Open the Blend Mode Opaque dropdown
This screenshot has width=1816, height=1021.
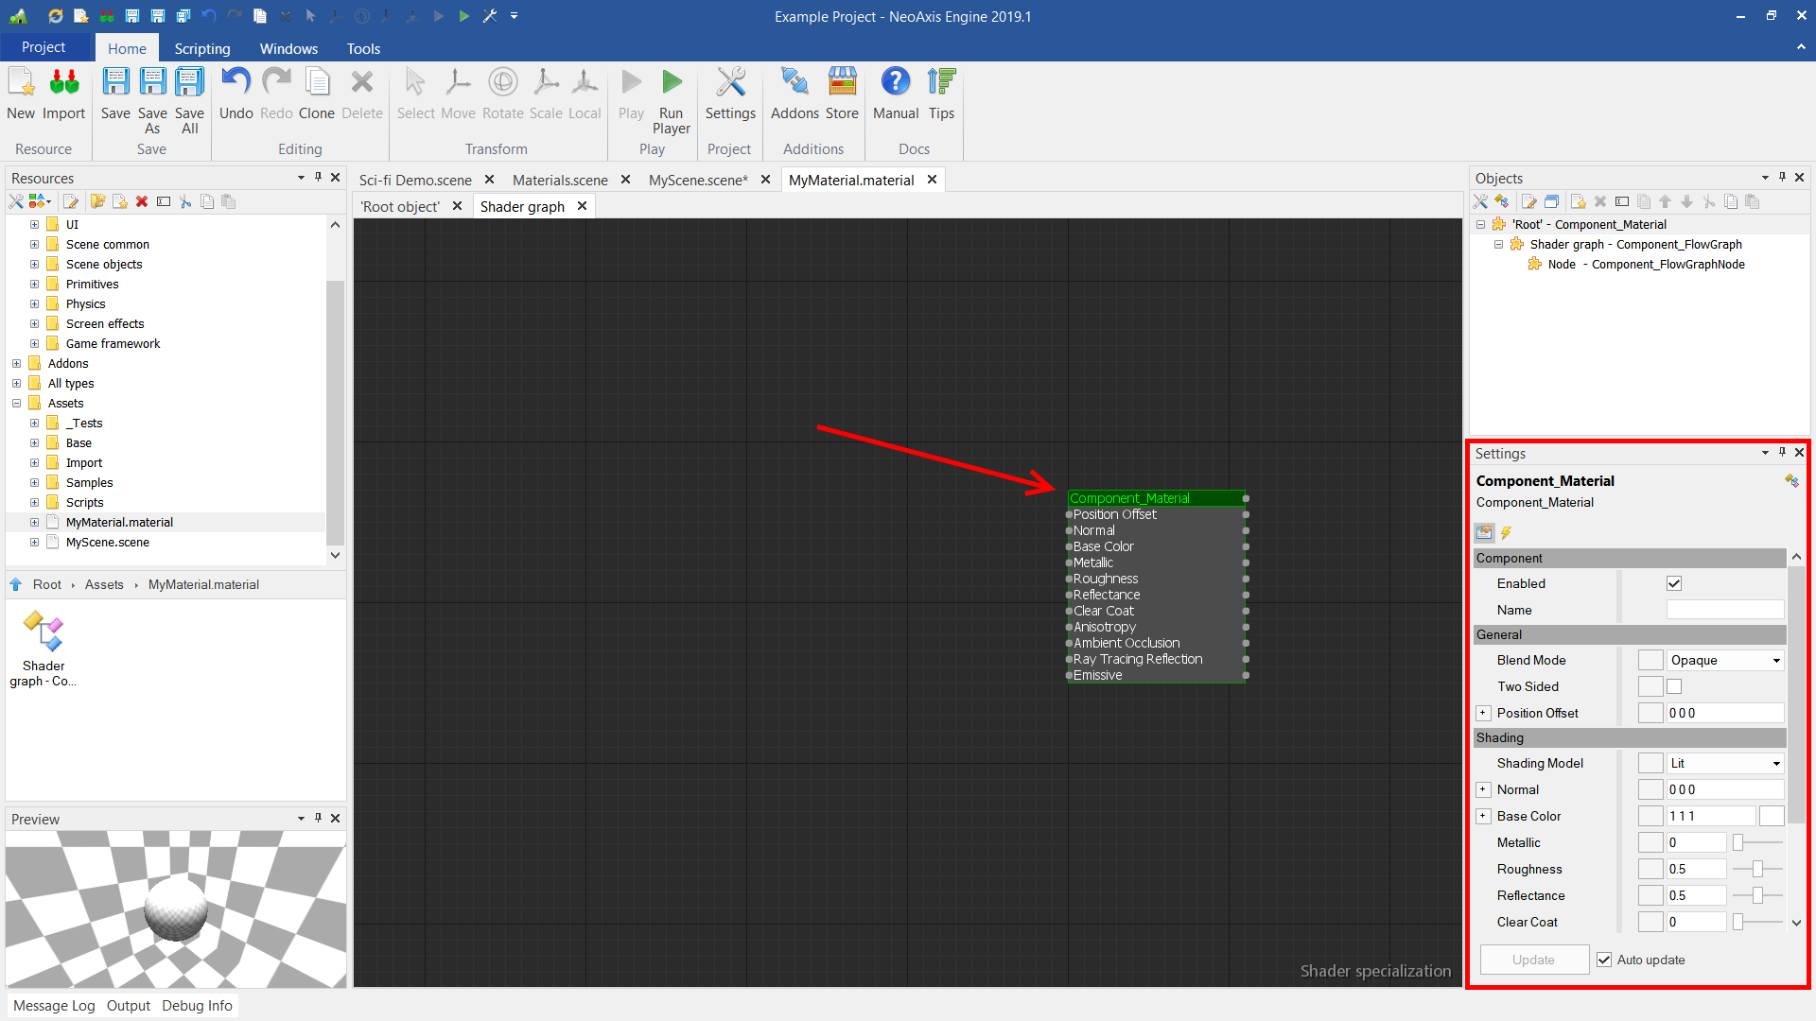point(1725,660)
